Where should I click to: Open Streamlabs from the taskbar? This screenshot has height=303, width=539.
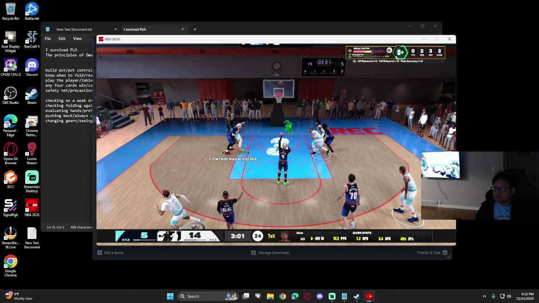[332, 296]
